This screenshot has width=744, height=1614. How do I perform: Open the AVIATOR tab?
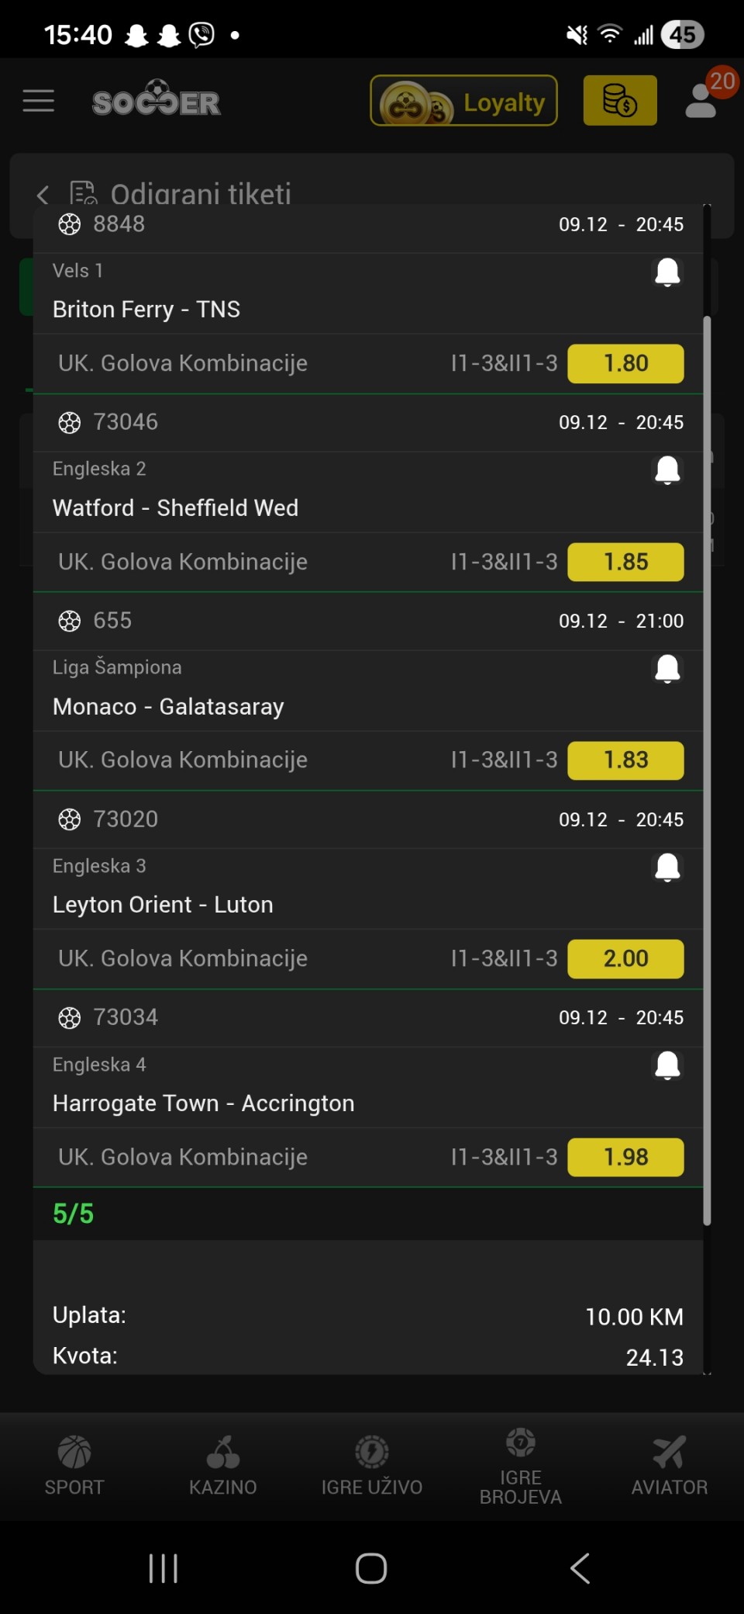[670, 1464]
